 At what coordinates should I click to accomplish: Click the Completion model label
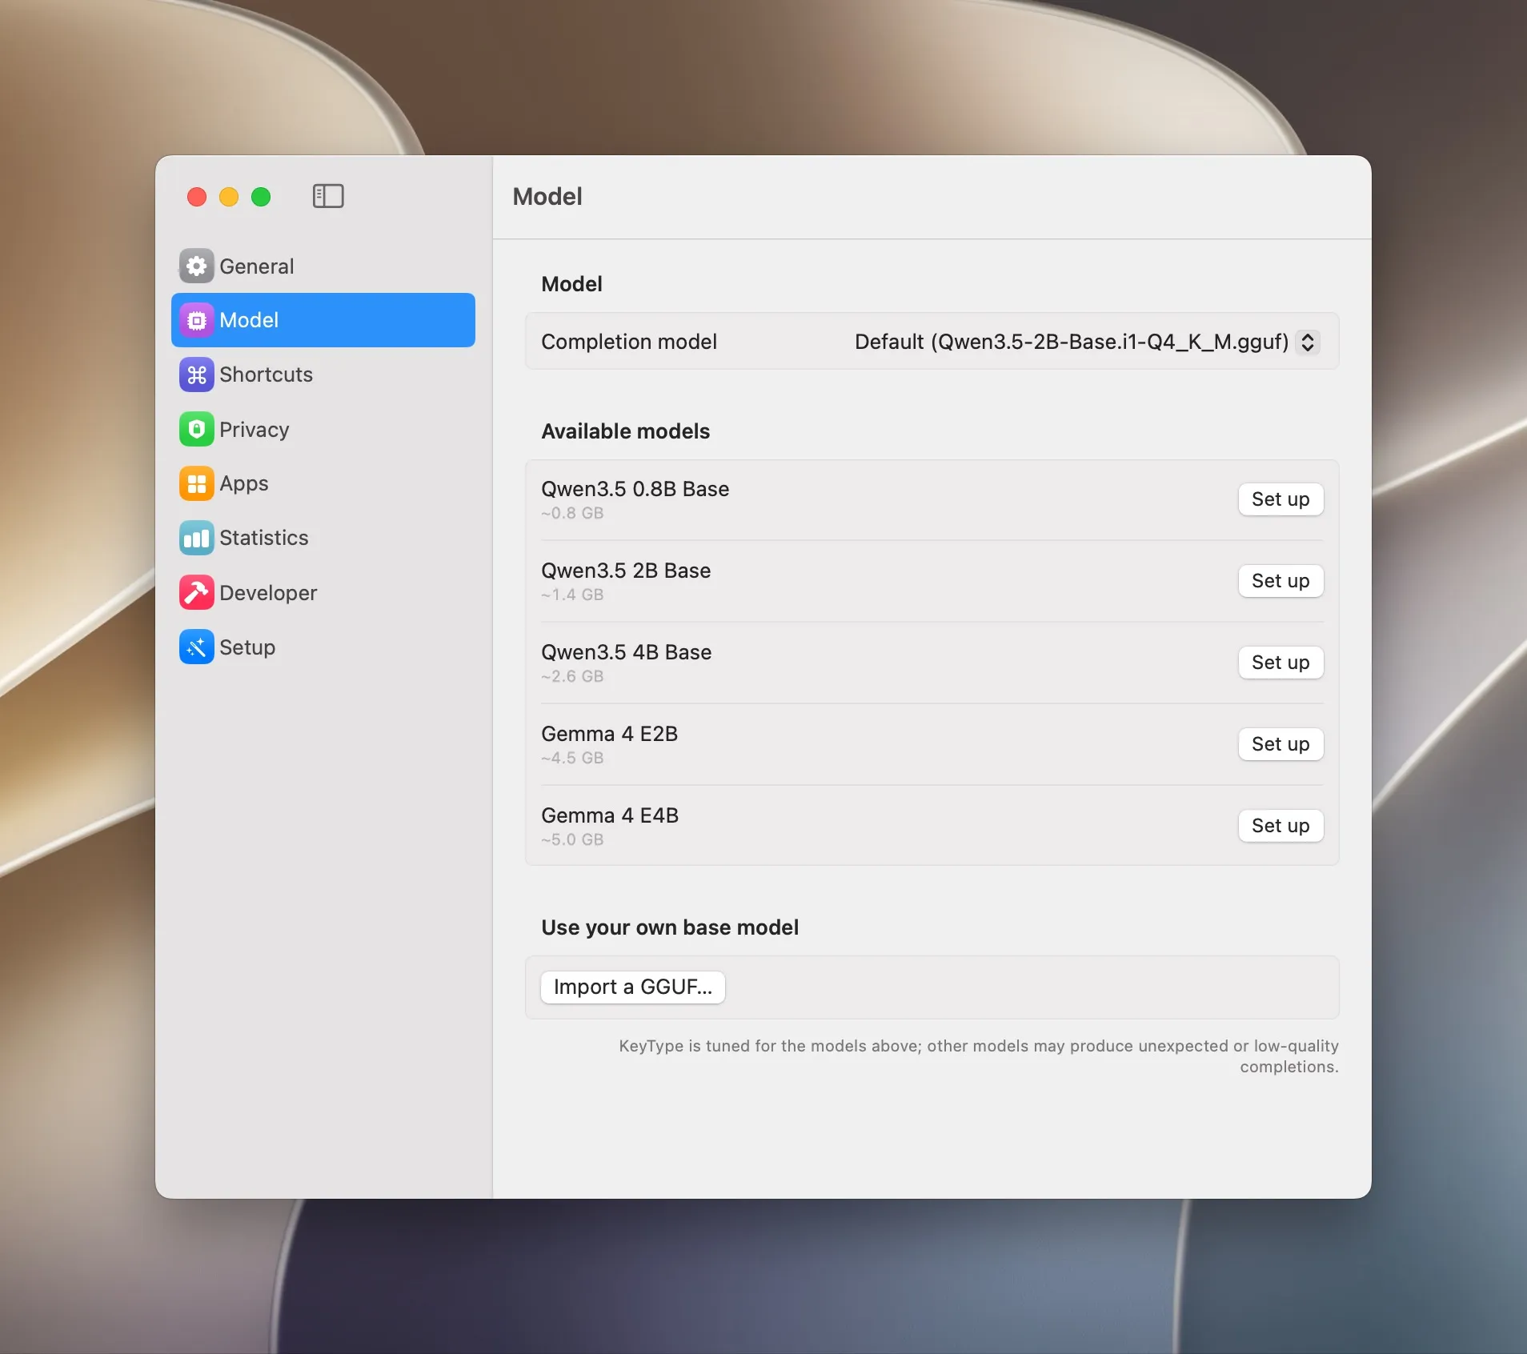click(629, 342)
